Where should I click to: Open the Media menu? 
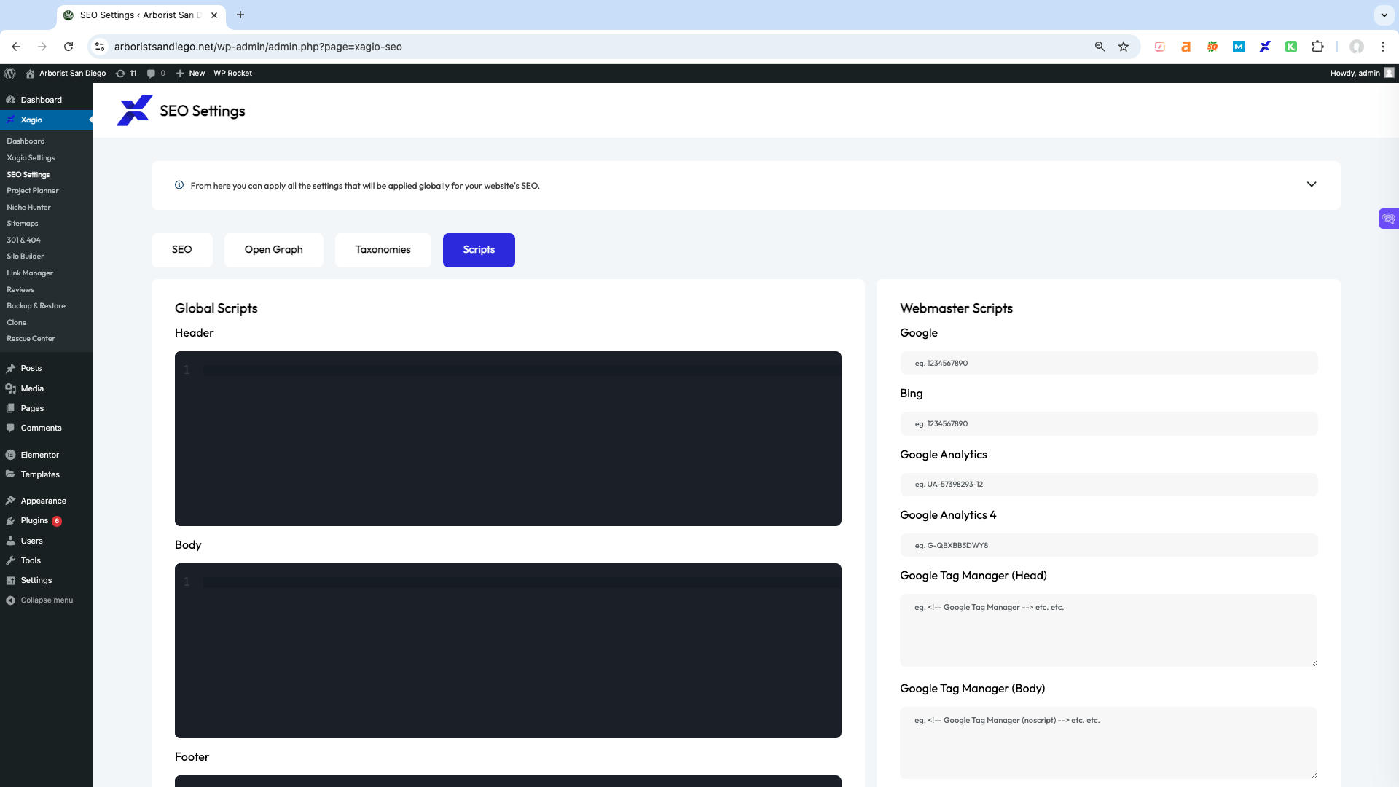pos(32,388)
